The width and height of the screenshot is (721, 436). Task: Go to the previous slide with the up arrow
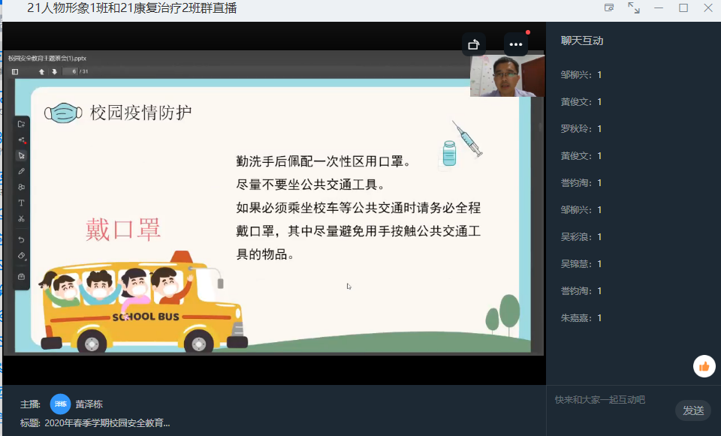(42, 71)
